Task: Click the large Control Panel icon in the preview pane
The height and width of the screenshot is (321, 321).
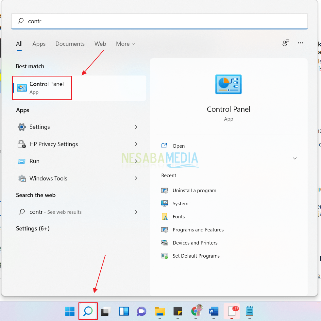Action: pos(228,84)
